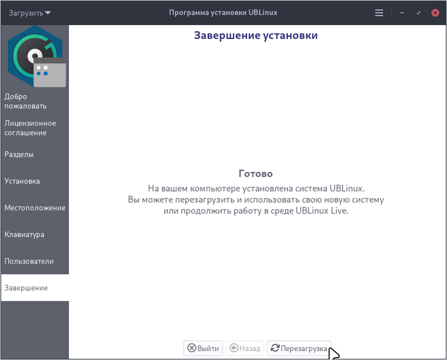447x360 pixels.
Task: Close the UBLinux installer window
Action: tap(435, 12)
